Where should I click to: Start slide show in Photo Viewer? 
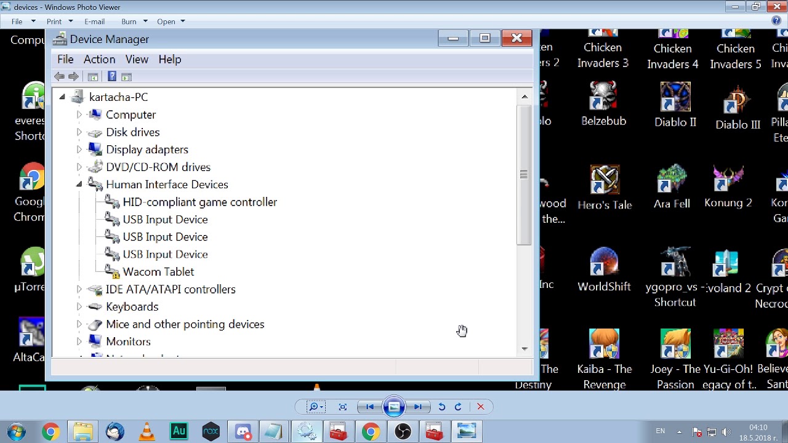point(394,407)
